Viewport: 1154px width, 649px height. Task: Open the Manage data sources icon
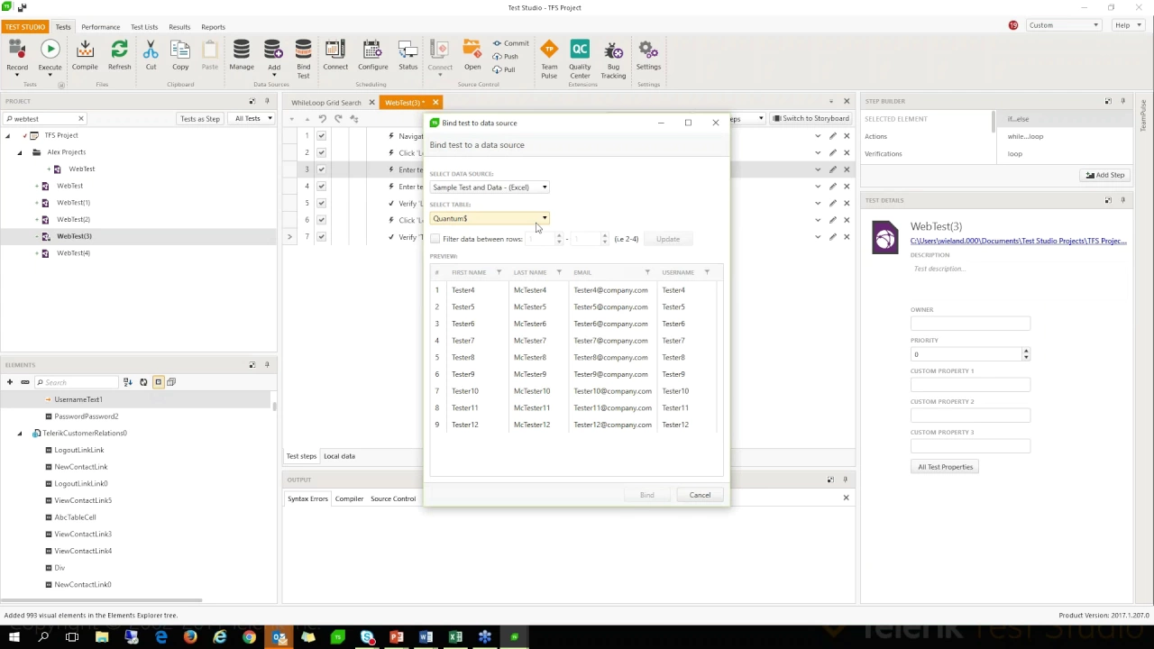[x=242, y=56]
